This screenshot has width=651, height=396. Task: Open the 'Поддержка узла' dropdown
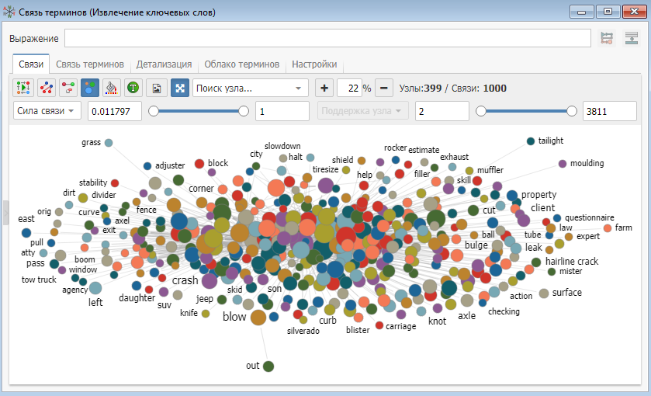[x=363, y=111]
